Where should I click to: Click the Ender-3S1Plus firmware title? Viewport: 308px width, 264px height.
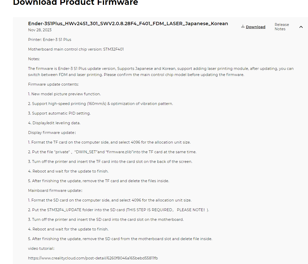[128, 24]
